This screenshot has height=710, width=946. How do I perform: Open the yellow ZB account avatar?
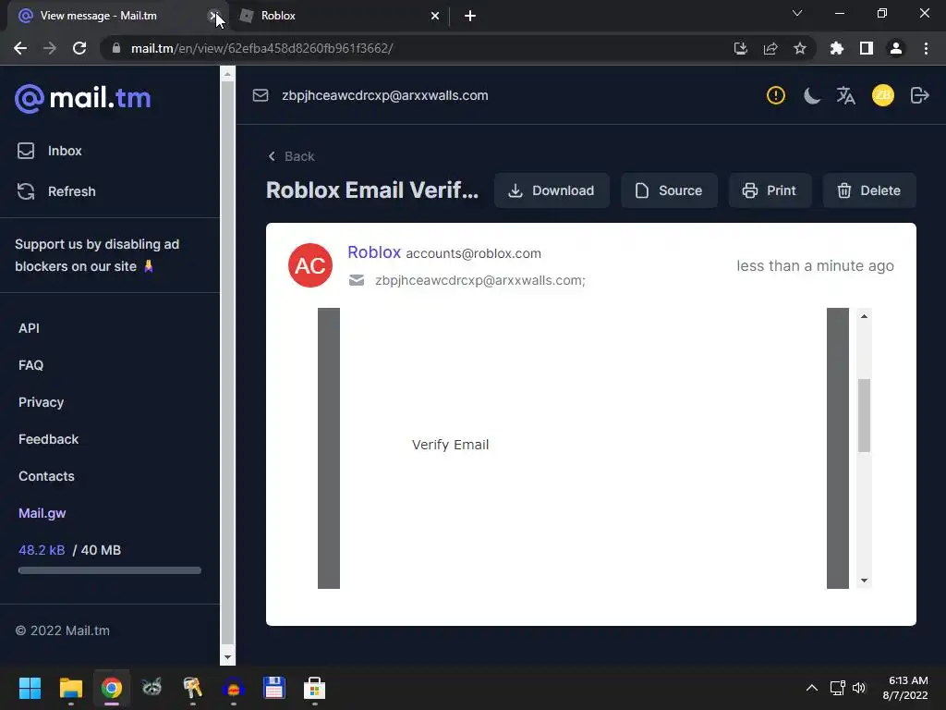pyautogui.click(x=882, y=95)
